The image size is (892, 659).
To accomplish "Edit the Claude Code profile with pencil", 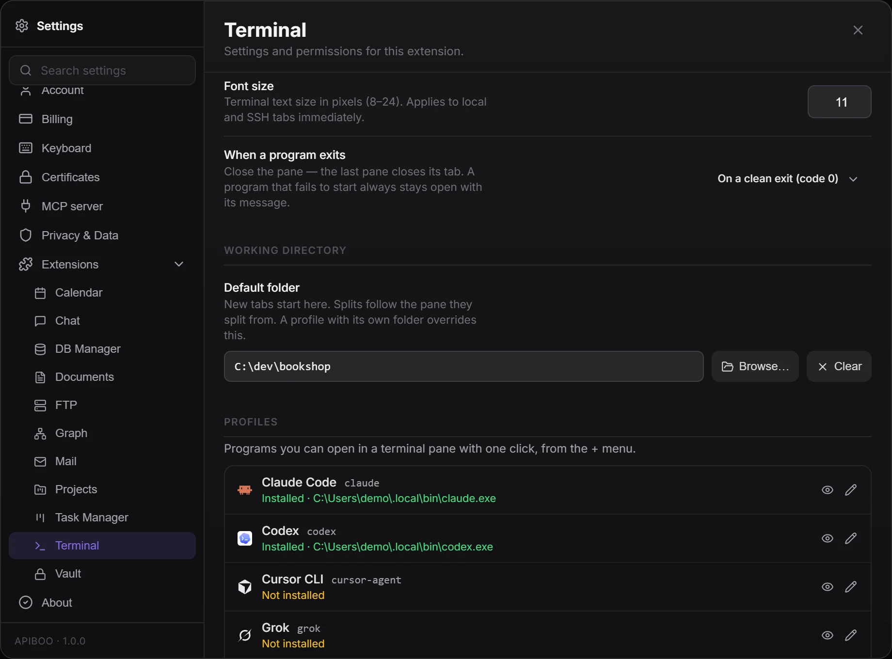I will (x=851, y=490).
